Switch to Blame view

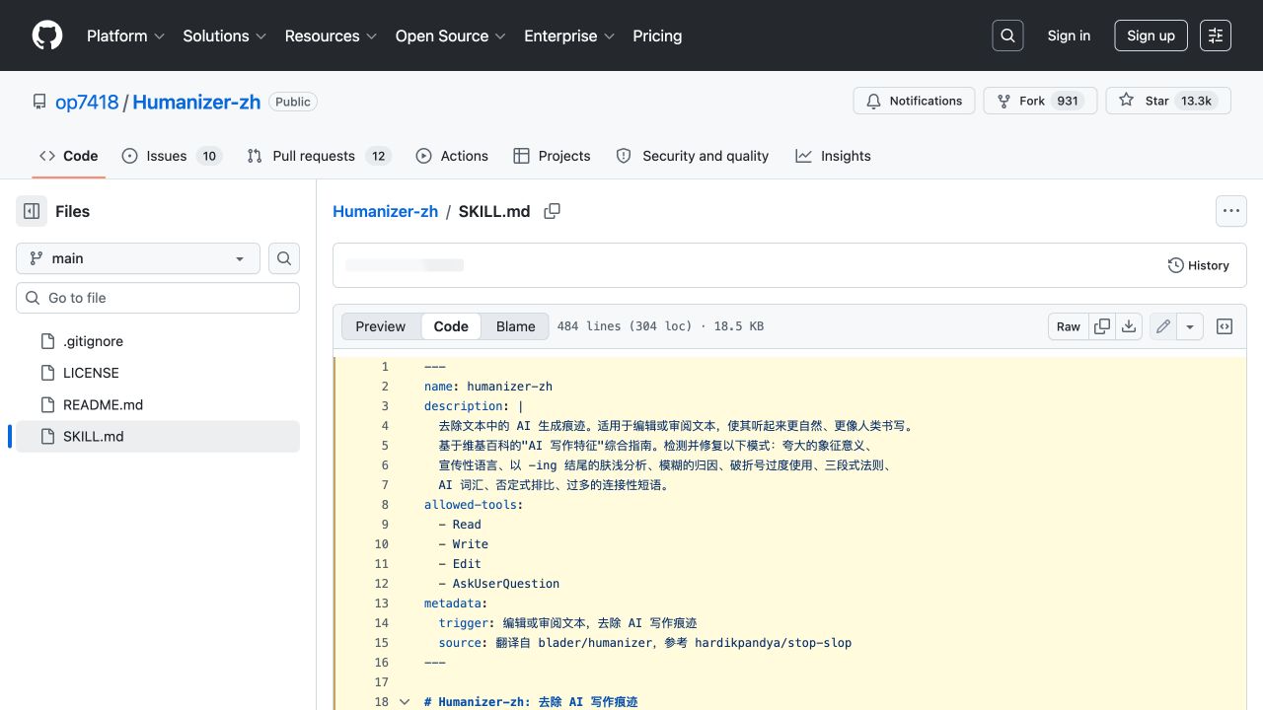point(516,326)
